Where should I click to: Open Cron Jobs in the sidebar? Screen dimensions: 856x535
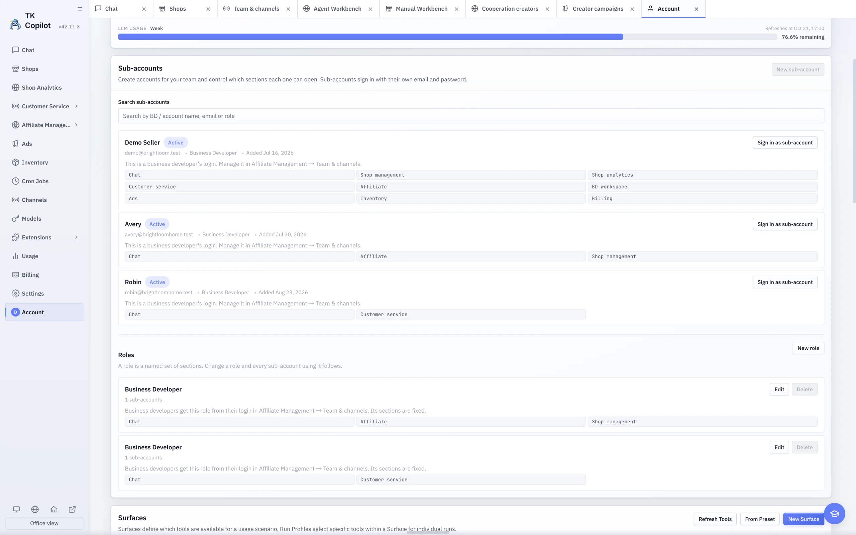tap(44, 181)
